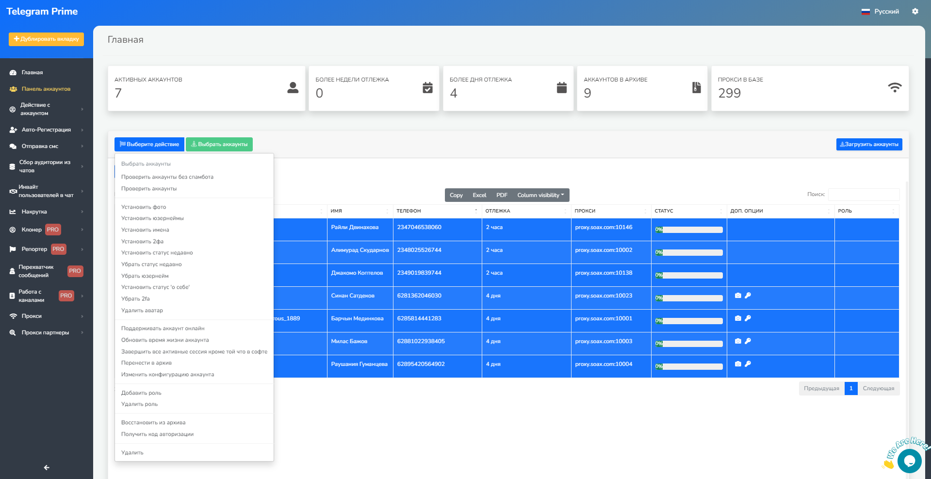Collapse sidebar with the back arrow

[47, 467]
